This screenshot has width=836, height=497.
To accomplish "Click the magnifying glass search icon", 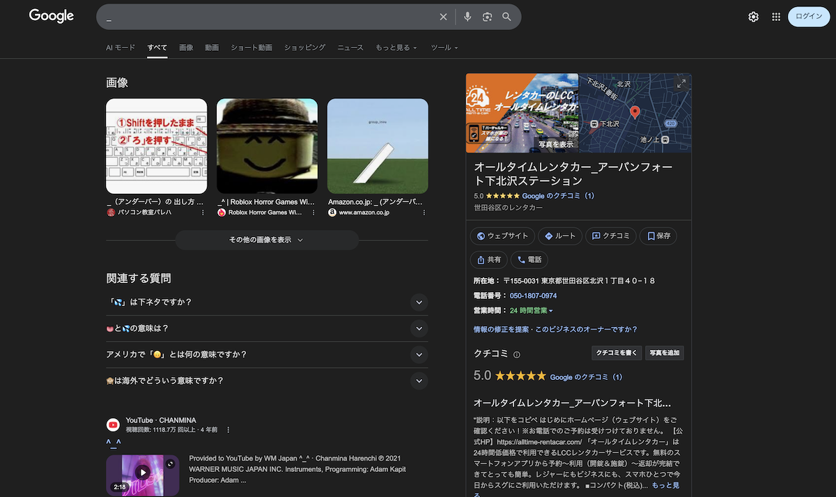I will [x=506, y=17].
